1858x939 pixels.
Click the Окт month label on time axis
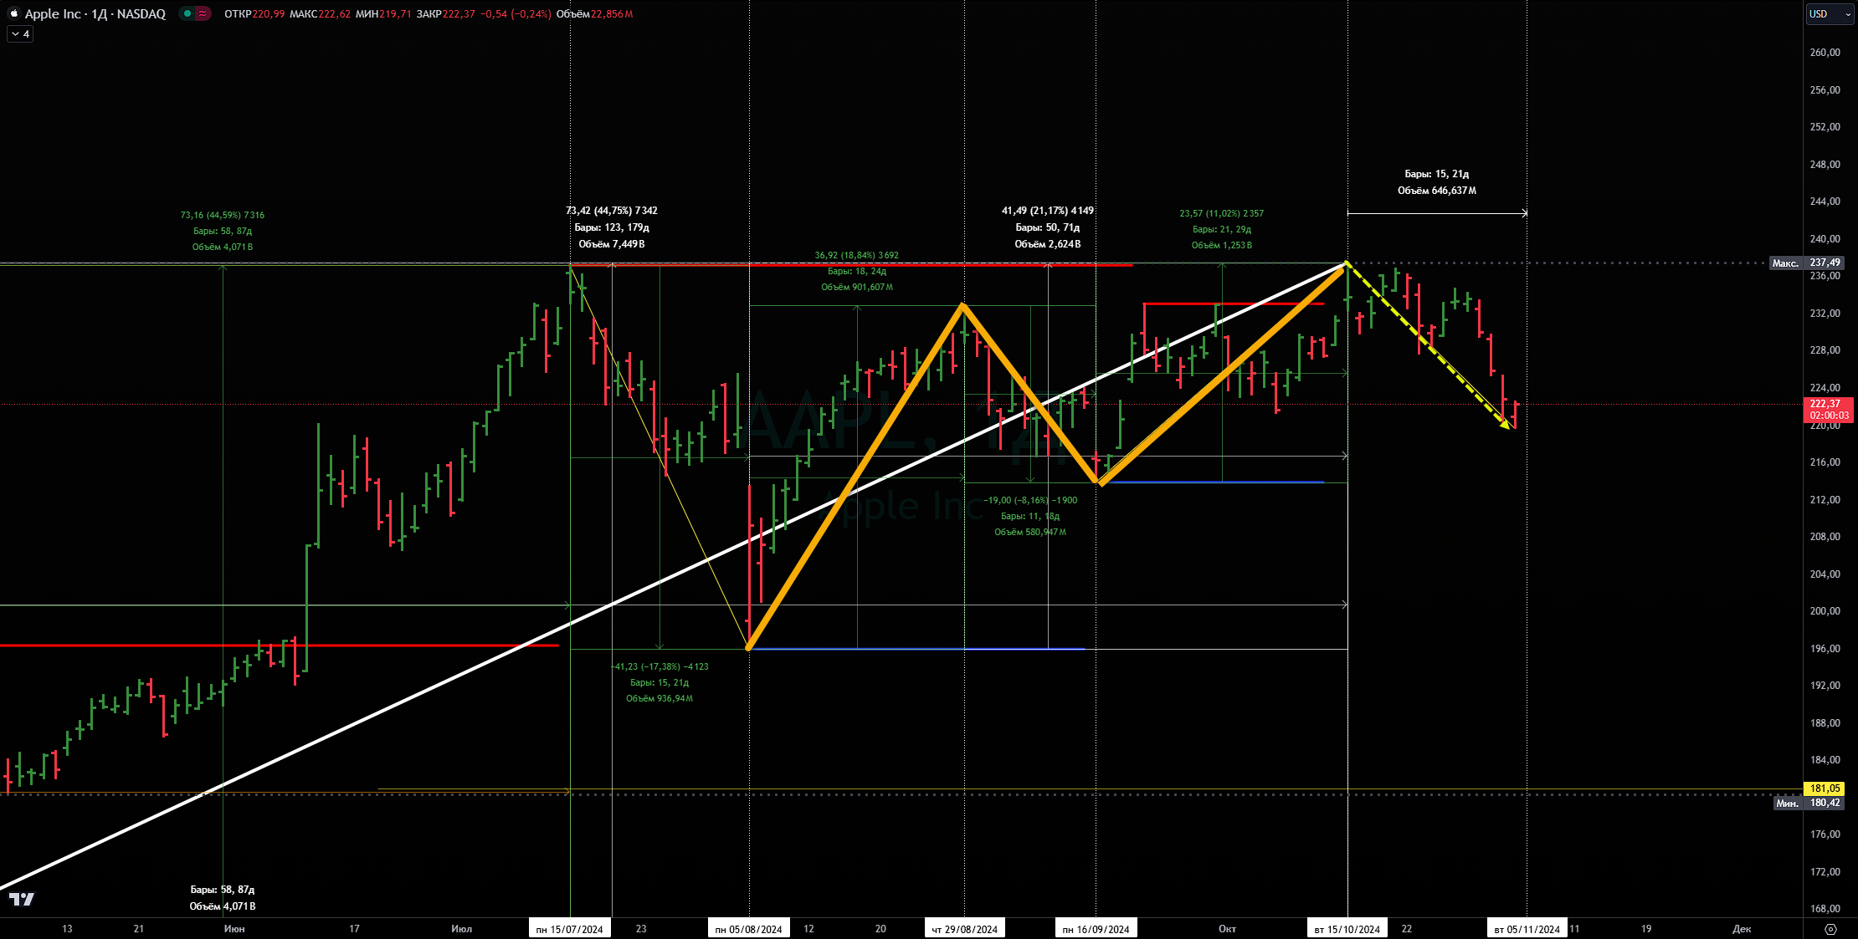point(1227,929)
